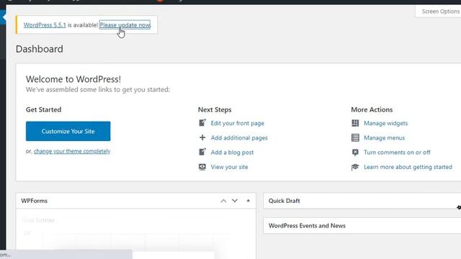The height and width of the screenshot is (259, 461).
Task: Click the WPForms widget title
Action: [35, 201]
